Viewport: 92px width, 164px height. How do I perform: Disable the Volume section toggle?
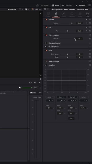pos(46,19)
